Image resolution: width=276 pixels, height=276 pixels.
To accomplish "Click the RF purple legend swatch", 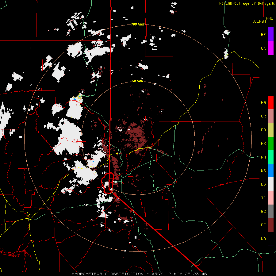I will pyautogui.click(x=271, y=34).
